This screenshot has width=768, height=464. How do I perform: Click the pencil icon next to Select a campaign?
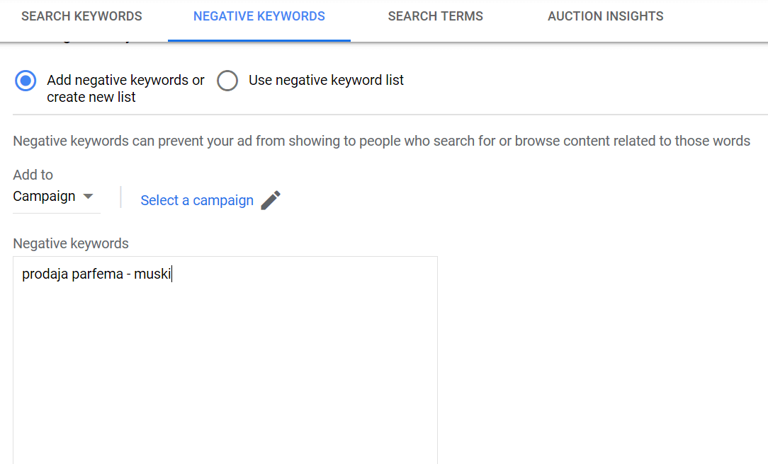click(x=271, y=200)
